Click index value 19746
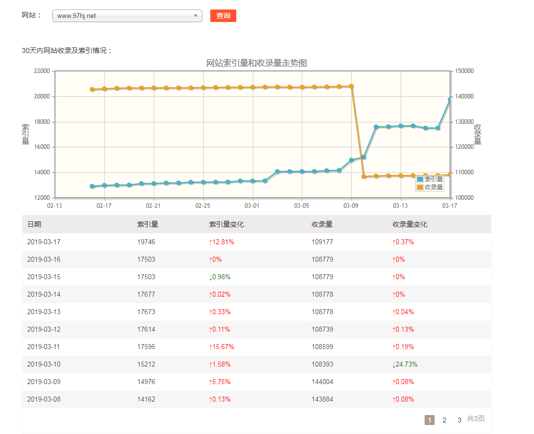 click(146, 242)
